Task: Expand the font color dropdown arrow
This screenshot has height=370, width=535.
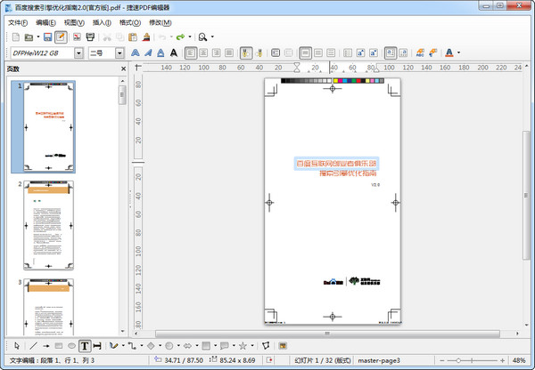Action: point(458,52)
